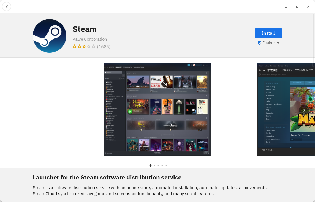Click the Valve Corporation developer name

click(x=90, y=39)
